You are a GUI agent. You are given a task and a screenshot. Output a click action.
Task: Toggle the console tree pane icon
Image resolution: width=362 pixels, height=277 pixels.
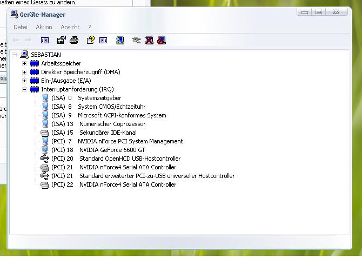(x=45, y=40)
